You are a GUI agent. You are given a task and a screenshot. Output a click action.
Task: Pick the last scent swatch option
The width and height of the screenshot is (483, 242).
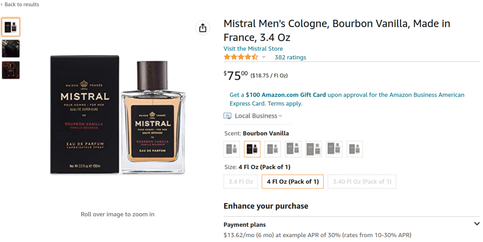click(x=355, y=149)
